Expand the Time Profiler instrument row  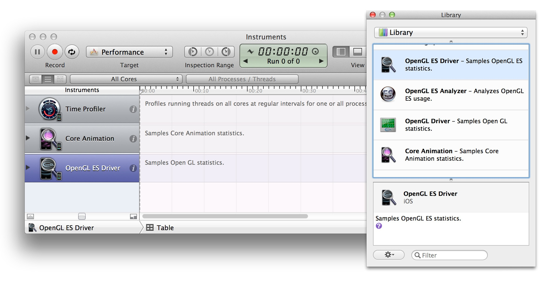(x=28, y=109)
